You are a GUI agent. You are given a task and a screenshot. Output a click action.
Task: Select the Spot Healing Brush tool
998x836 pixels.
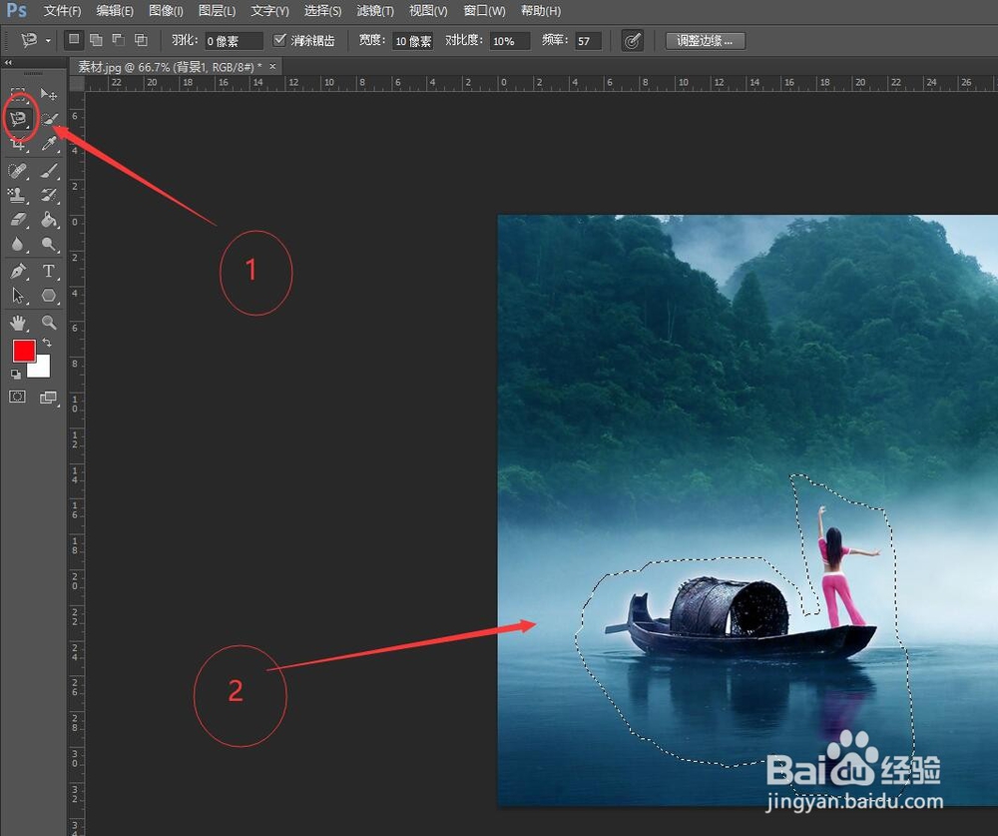(x=18, y=171)
